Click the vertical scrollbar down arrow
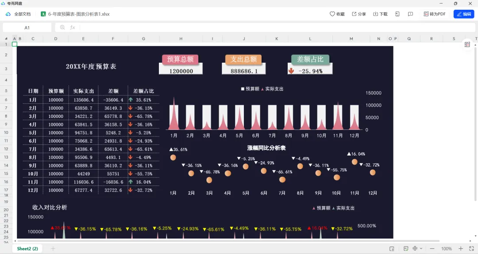 475,236
